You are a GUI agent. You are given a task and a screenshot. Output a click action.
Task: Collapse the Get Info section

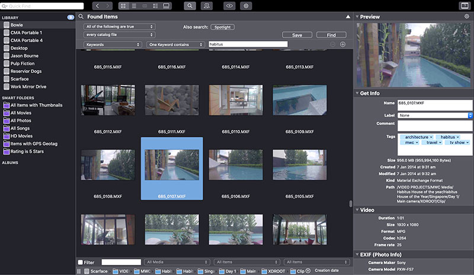[357, 93]
